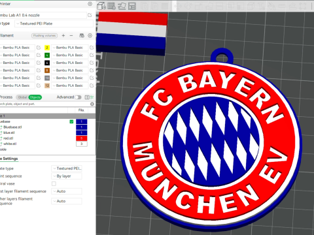Click the edit icon just left of gray swatch 10
The image size is (314, 235).
(39, 78)
